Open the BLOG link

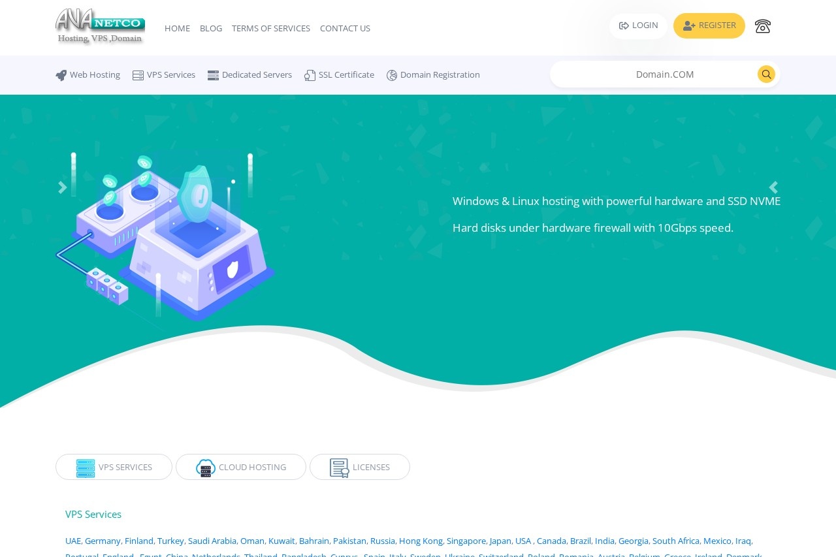tap(211, 28)
